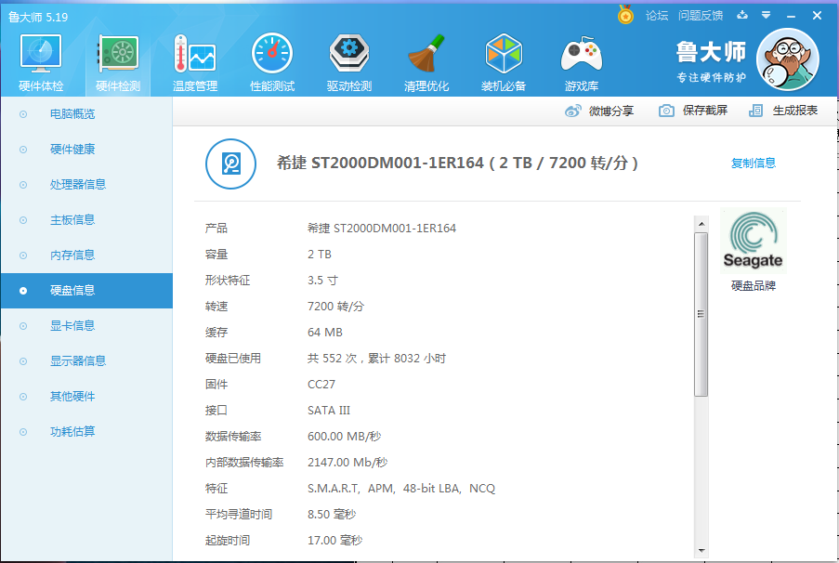
Task: Click 复制信息 copy info link
Action: click(x=754, y=164)
